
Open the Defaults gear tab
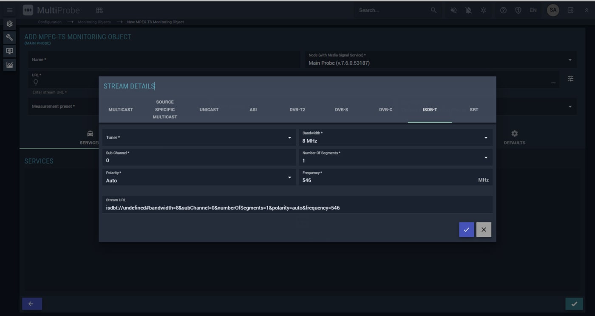coord(514,137)
